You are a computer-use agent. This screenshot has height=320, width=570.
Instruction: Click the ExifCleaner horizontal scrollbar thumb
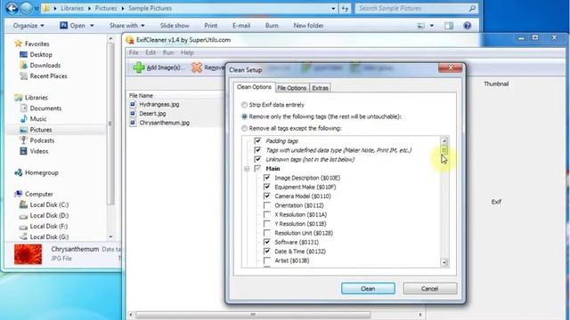click(x=253, y=315)
